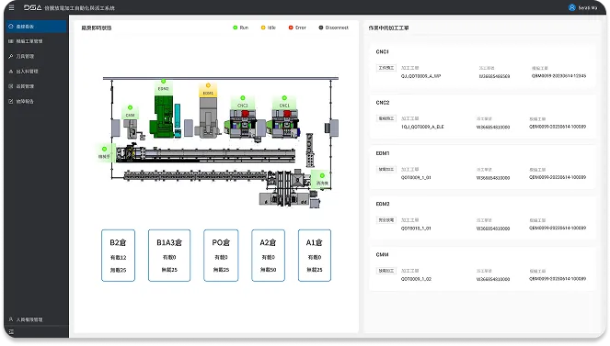Image resolution: width=610 pixels, height=346 pixels.
Task: Click the CNC2 work order card title
Action: (383, 103)
